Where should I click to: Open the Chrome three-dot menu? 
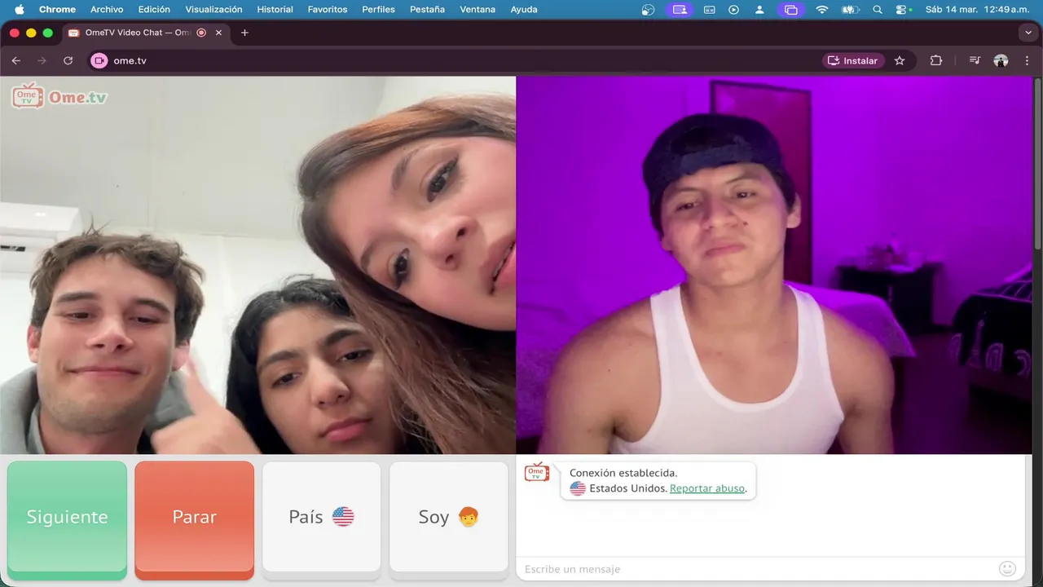pyautogui.click(x=1027, y=60)
